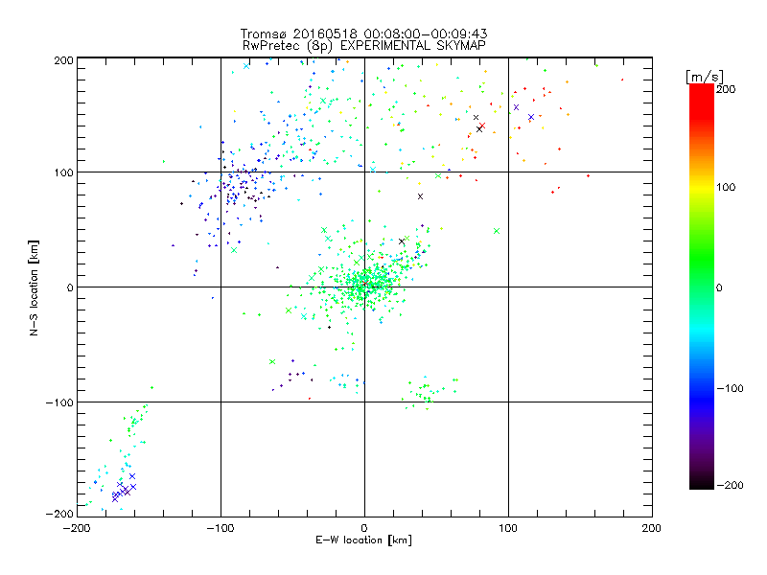Click the 'N-S location [km]' axis label
The width and height of the screenshot is (767, 575).
point(34,287)
